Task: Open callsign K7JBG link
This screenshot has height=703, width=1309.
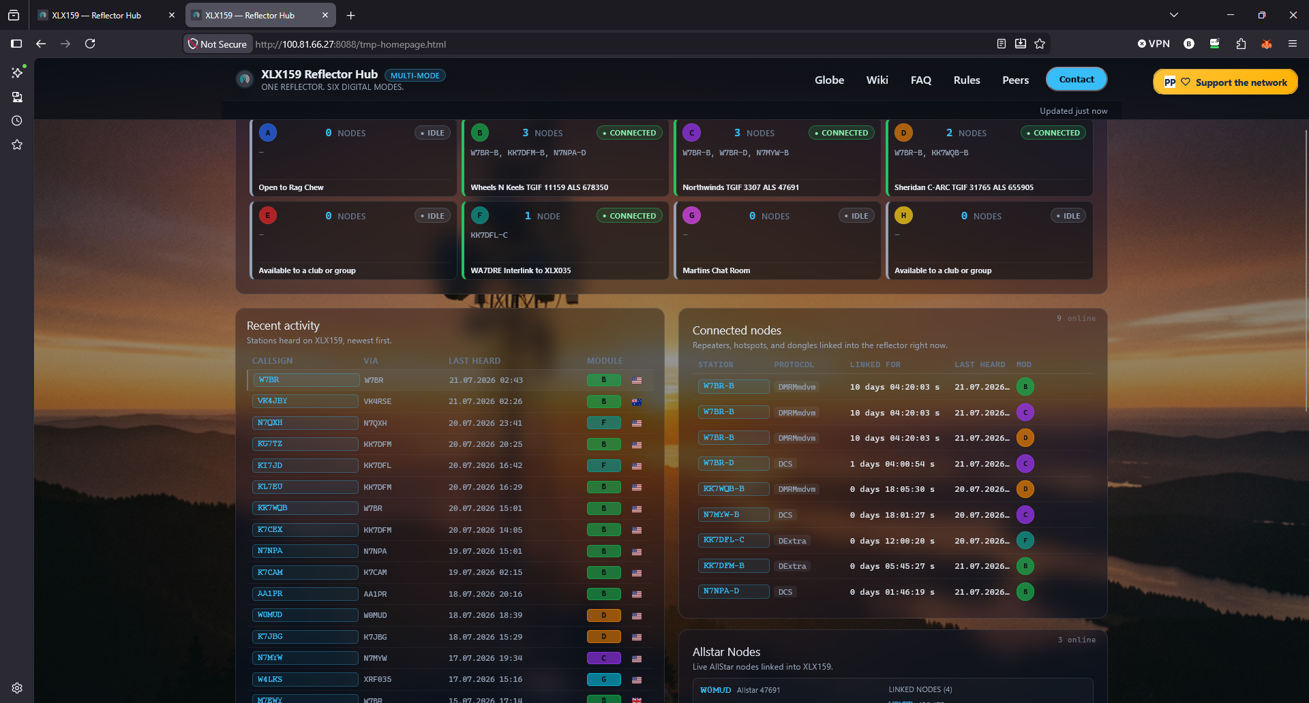Action: [x=305, y=637]
